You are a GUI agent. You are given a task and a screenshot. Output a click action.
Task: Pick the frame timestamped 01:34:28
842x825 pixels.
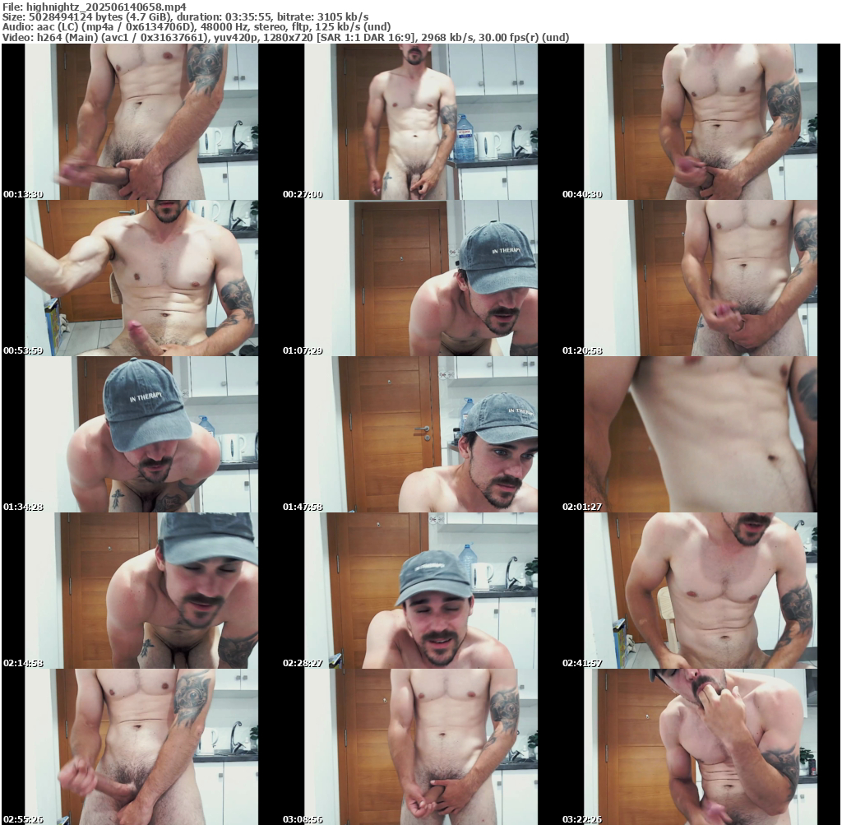point(141,434)
